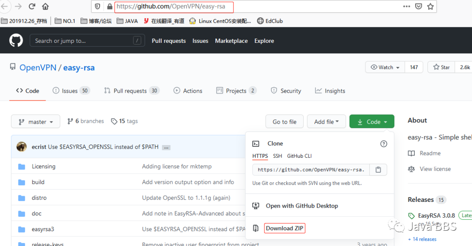Bookmark this page with the star icon

click(x=430, y=6)
